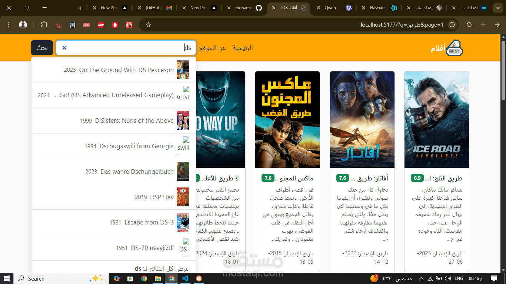The width and height of the screenshot is (506, 284).
Task: Click the address bar URL
Action: 402,25
